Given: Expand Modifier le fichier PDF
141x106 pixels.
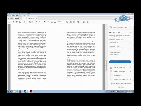Looking at the screenshot, I should 130,72.
